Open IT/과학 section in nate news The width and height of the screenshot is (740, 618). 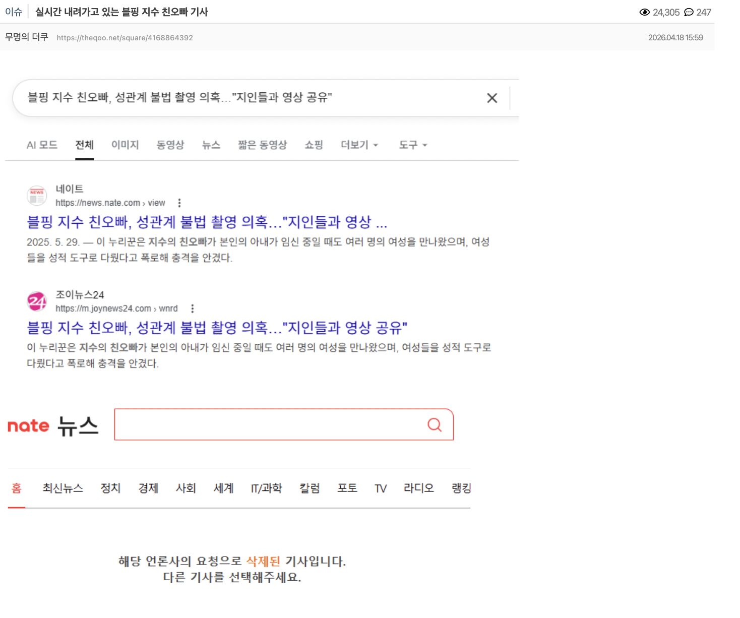pos(266,488)
